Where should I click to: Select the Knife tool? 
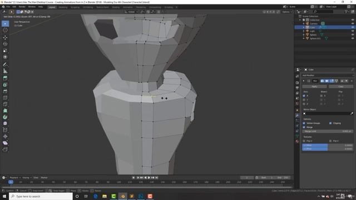(5, 104)
